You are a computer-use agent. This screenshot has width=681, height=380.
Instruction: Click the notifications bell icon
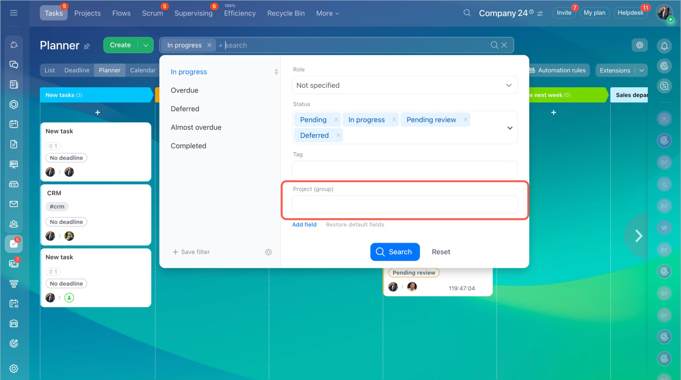664,46
